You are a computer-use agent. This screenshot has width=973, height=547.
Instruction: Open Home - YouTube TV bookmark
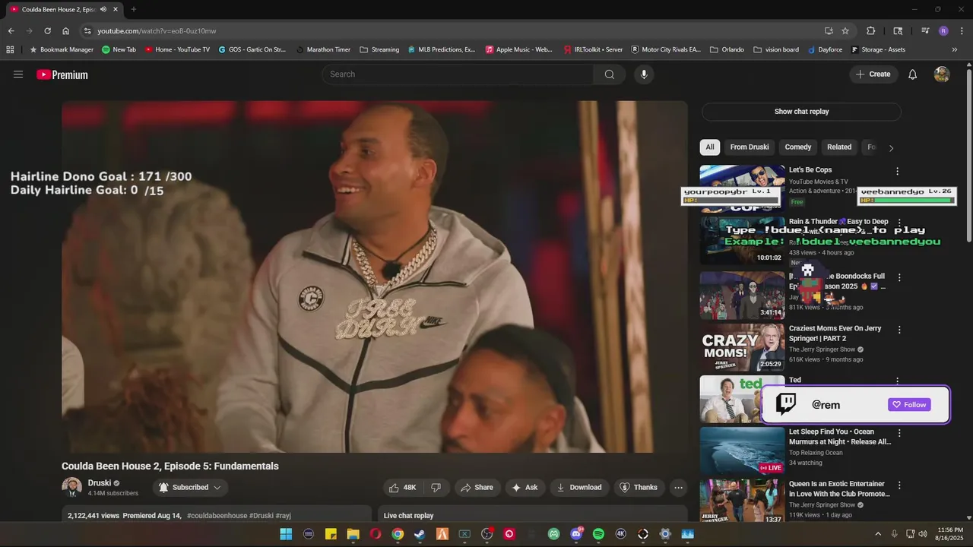click(x=176, y=49)
